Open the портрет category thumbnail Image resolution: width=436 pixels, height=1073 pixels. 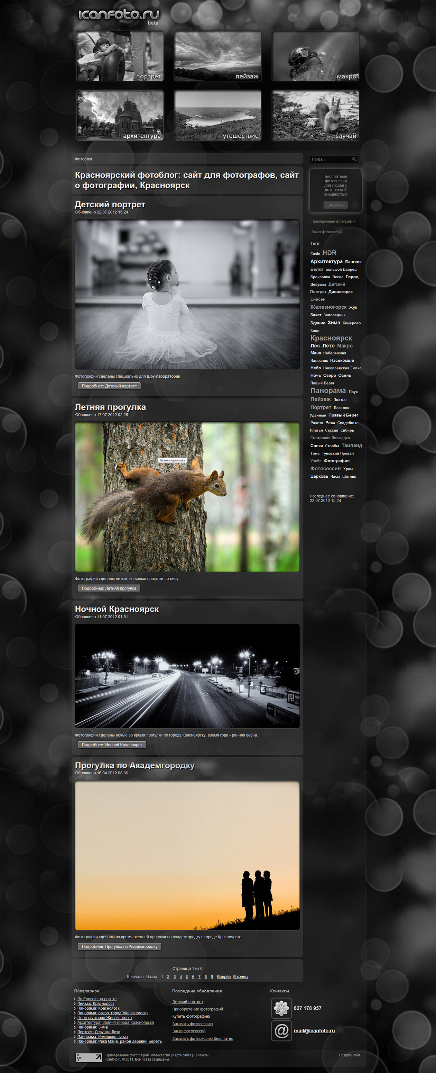(x=120, y=56)
